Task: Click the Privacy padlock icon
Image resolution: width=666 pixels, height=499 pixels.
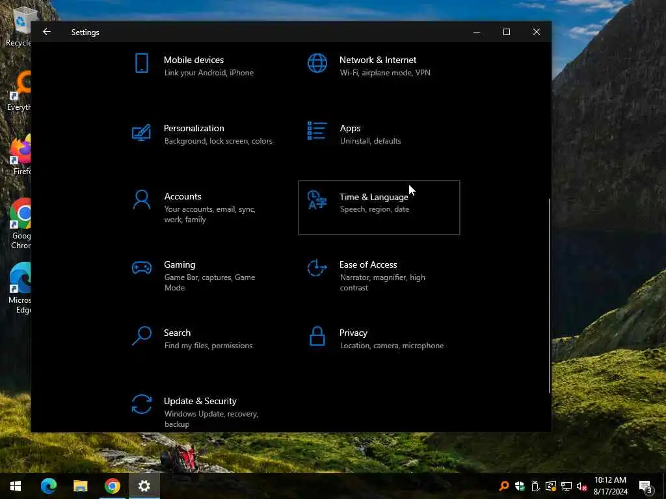Action: coord(317,336)
